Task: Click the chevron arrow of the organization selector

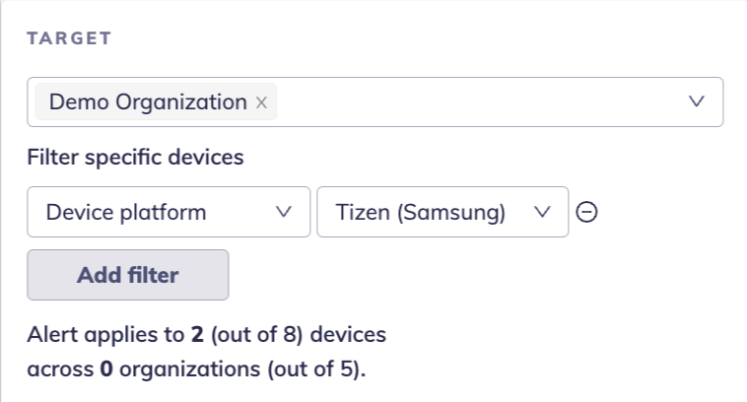Action: tap(697, 101)
